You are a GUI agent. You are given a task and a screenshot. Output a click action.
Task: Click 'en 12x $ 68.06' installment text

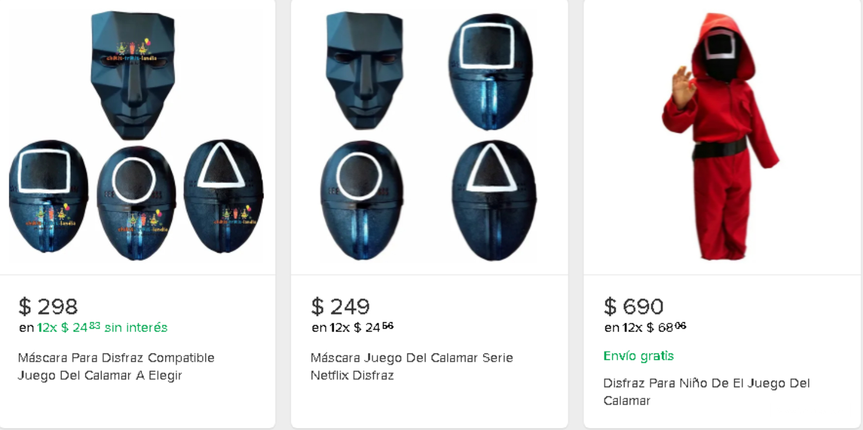(645, 327)
